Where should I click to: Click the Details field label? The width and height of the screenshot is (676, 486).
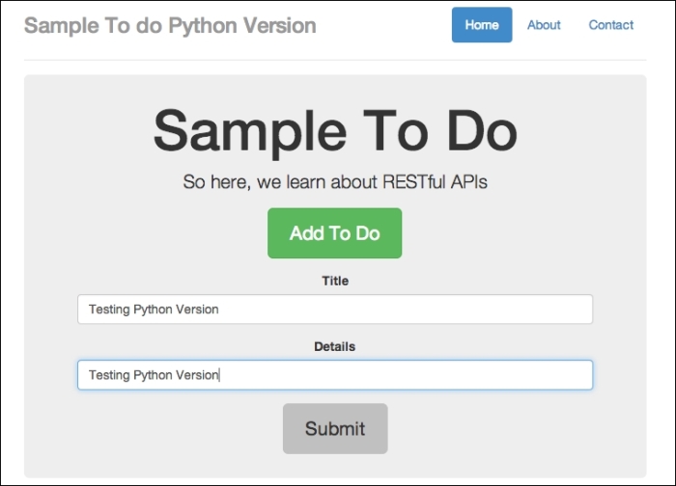pyautogui.click(x=335, y=346)
